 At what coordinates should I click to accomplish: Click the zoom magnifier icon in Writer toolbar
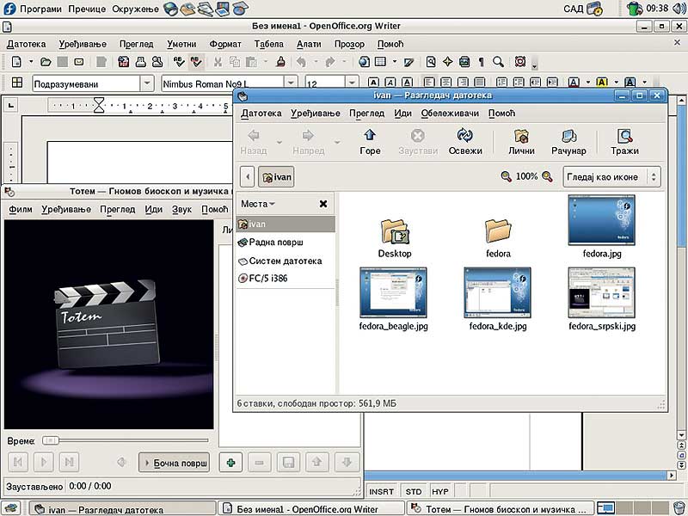[498, 62]
